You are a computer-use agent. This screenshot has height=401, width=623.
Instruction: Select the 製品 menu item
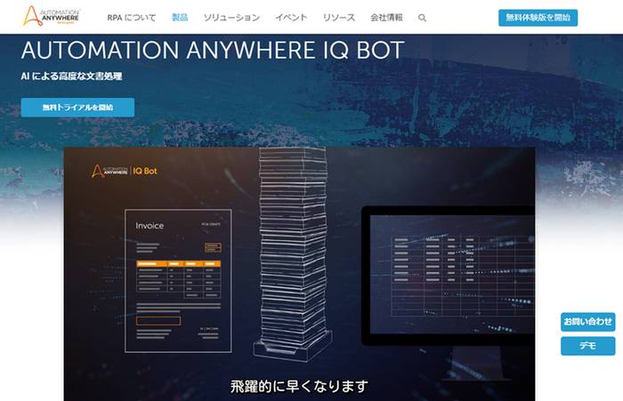180,18
